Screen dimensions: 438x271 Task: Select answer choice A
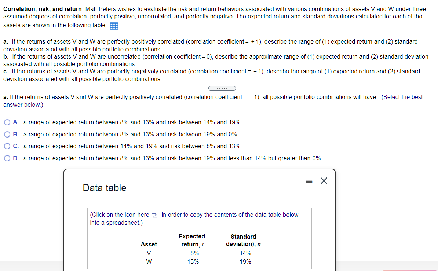(7, 122)
